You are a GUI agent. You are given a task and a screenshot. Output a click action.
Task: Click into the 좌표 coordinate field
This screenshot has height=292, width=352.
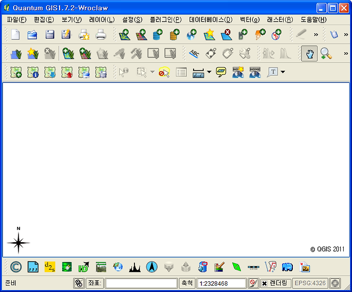[x=141, y=283]
